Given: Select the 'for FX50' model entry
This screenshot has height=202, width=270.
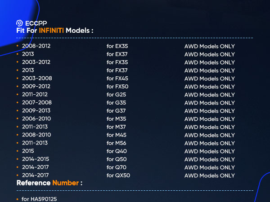Looking at the screenshot, I should point(117,87).
